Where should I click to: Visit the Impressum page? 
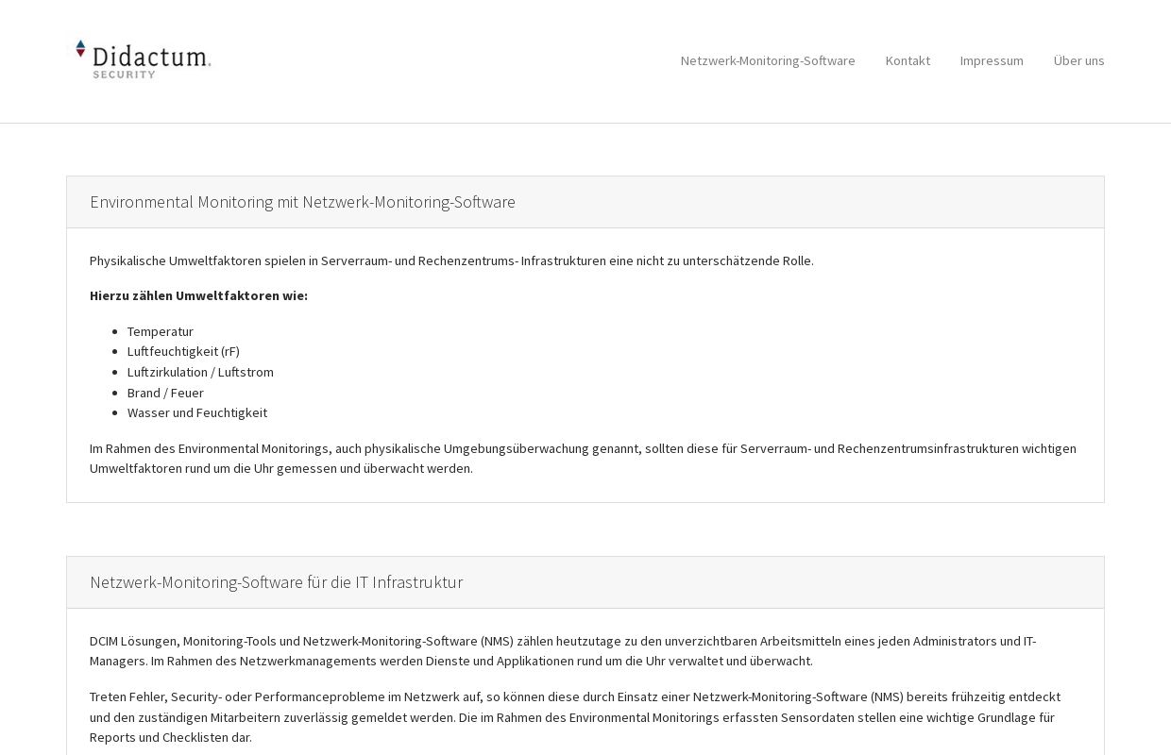992,60
